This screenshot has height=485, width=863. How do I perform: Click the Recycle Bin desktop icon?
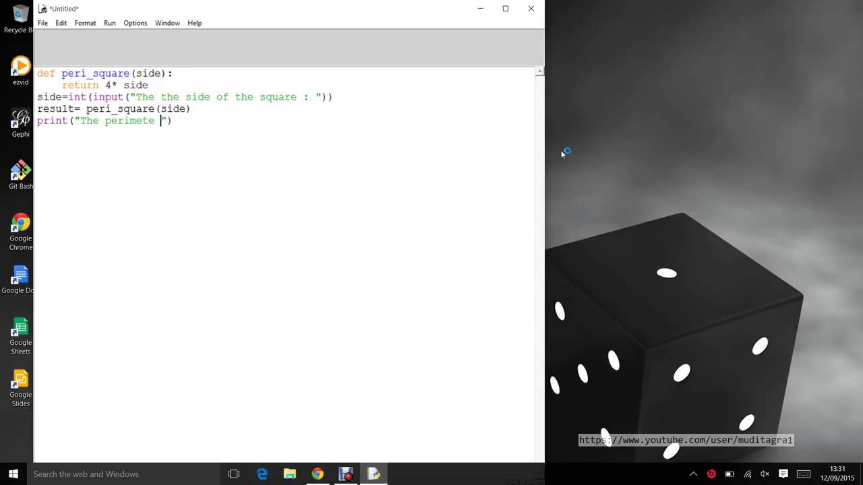pyautogui.click(x=19, y=19)
